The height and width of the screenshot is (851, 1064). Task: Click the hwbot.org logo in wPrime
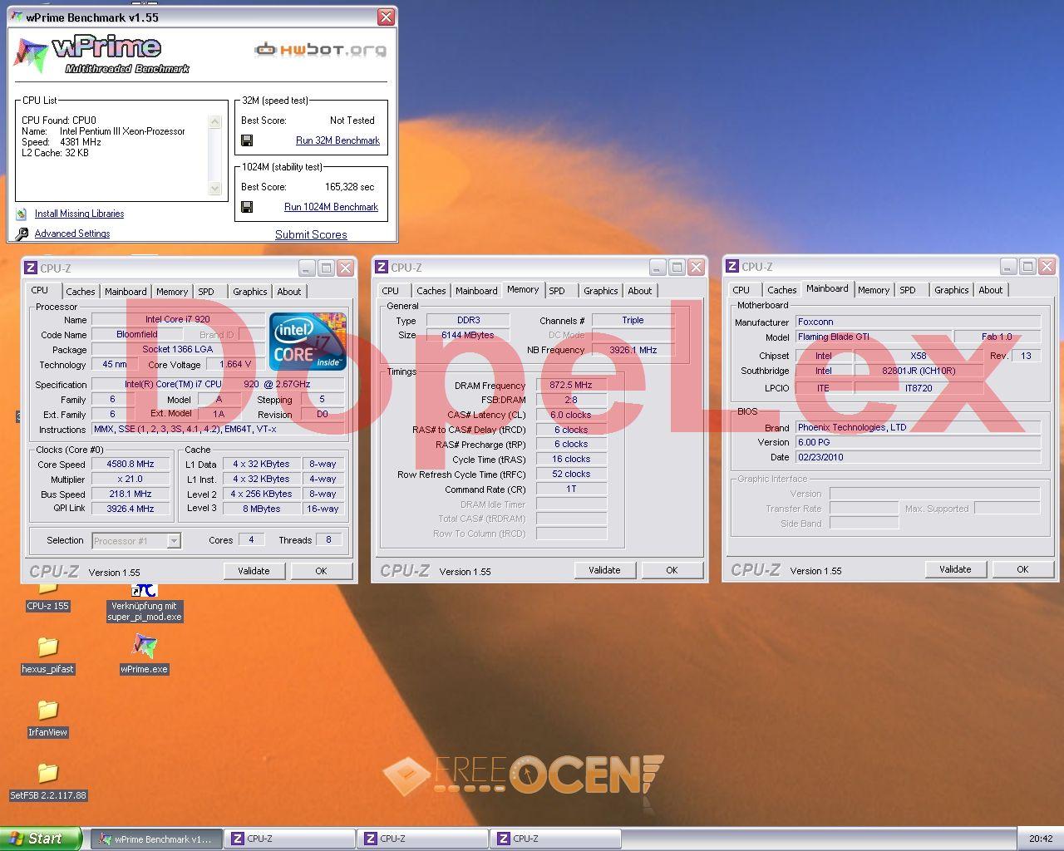pos(320,50)
